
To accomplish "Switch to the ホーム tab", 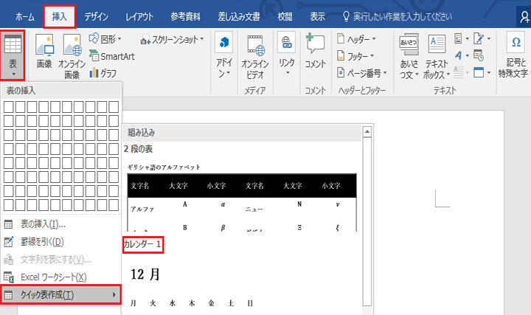I will pos(25,16).
